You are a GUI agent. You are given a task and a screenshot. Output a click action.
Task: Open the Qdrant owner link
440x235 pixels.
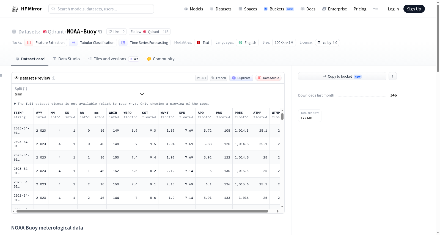(56, 32)
